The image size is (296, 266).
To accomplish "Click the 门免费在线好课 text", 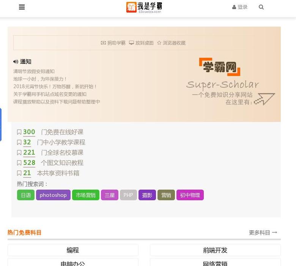I will 62,132.
